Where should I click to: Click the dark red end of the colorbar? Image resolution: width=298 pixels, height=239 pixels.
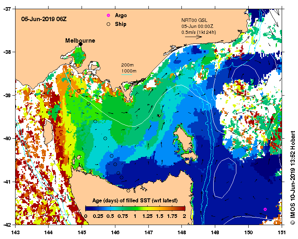tap(183, 209)
